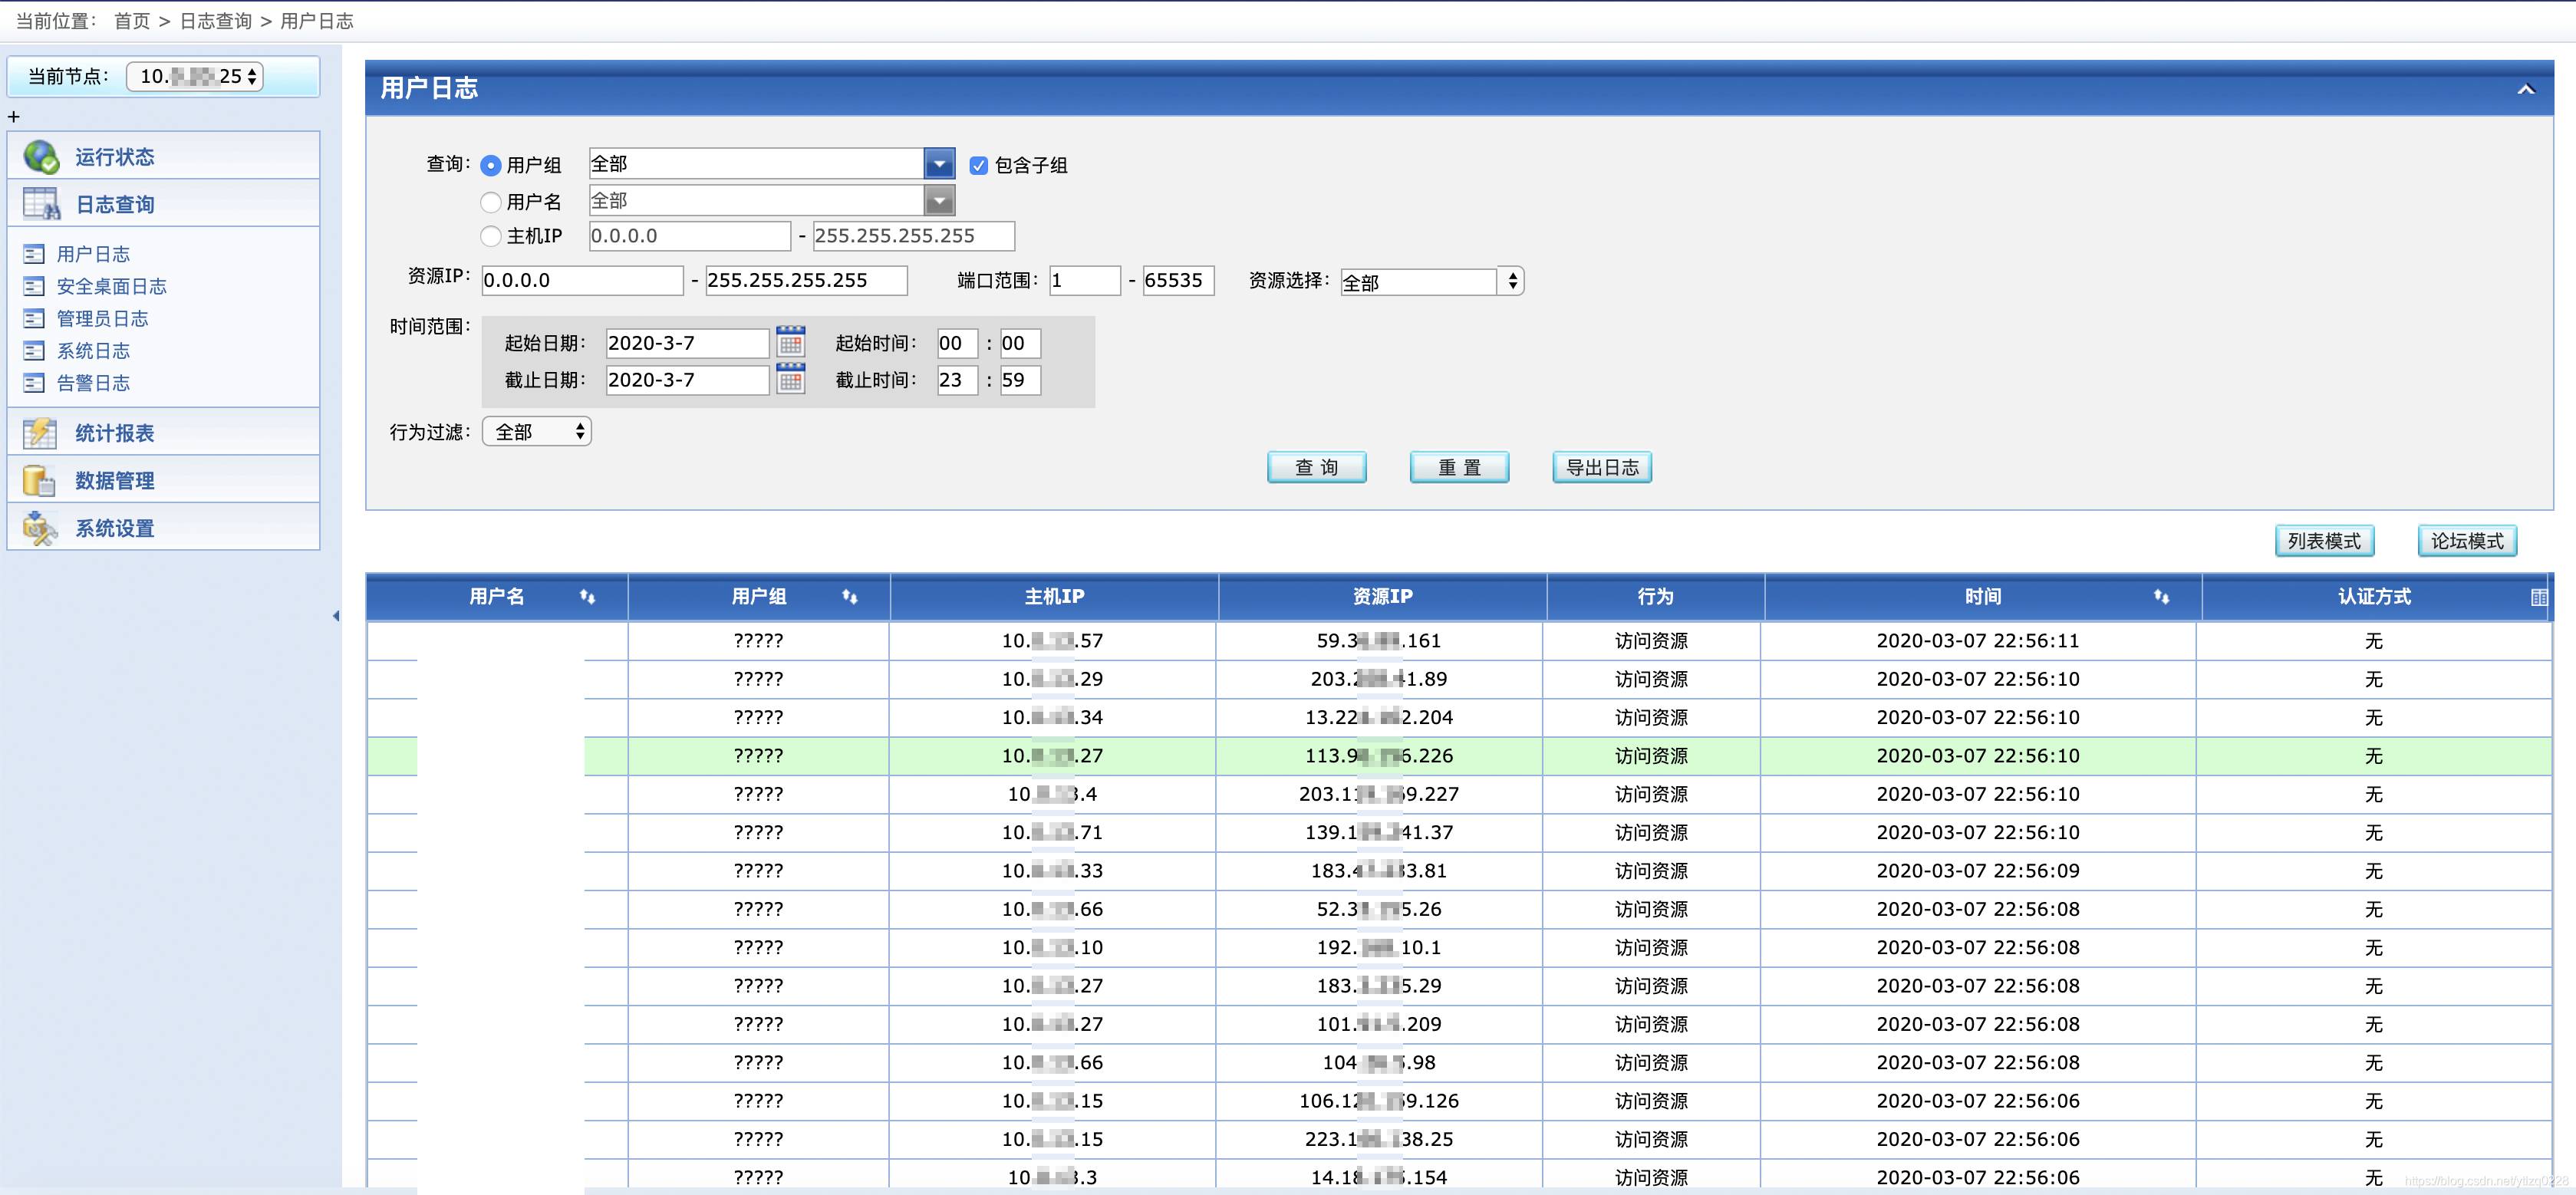Go to 日志查询 breadcrumb link

coord(215,21)
